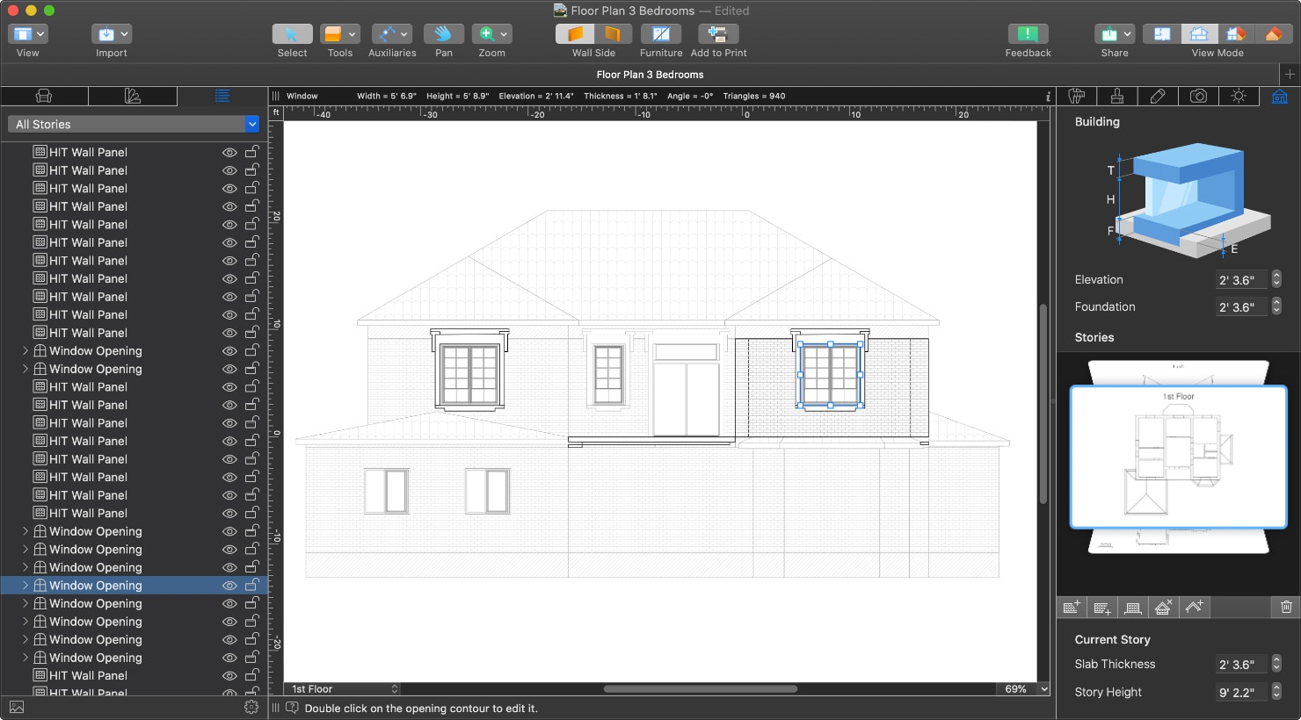The width and height of the screenshot is (1301, 720).
Task: Switch to 2D floor plan view mode
Action: pos(1161,34)
